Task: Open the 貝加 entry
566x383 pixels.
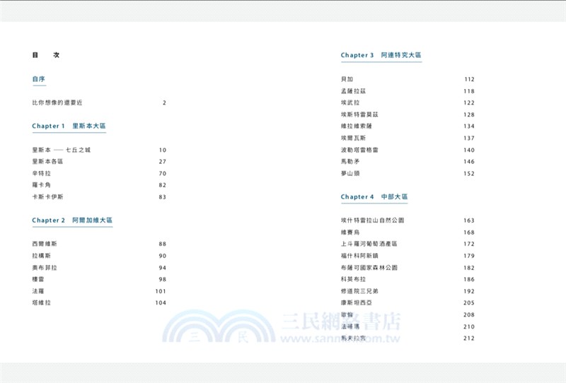Action: (347, 79)
